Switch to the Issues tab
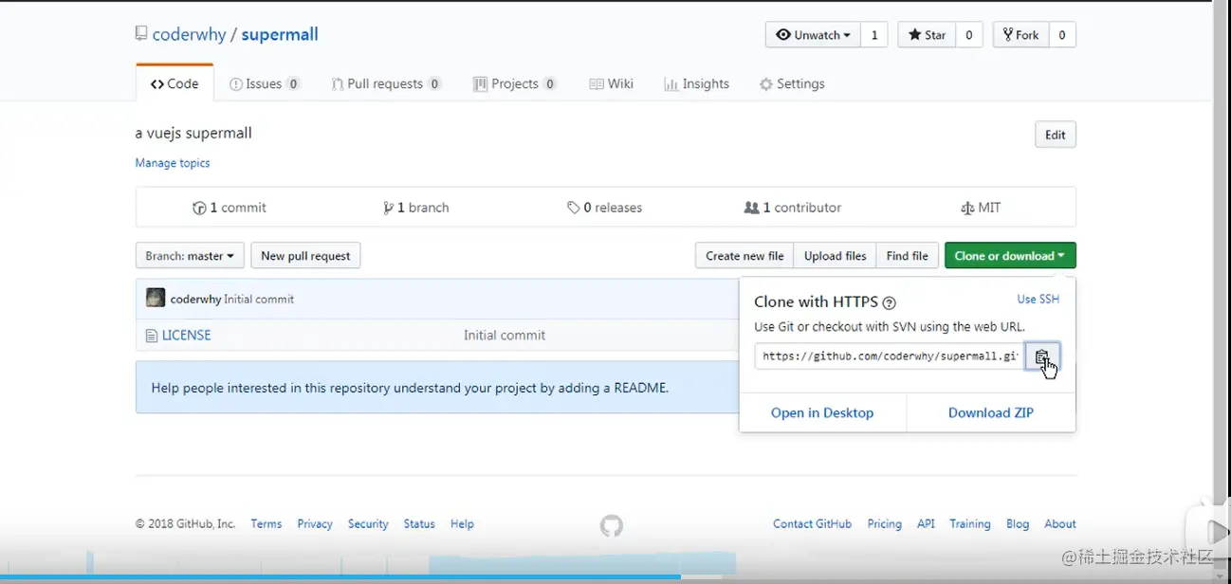1231x584 pixels. tap(264, 84)
